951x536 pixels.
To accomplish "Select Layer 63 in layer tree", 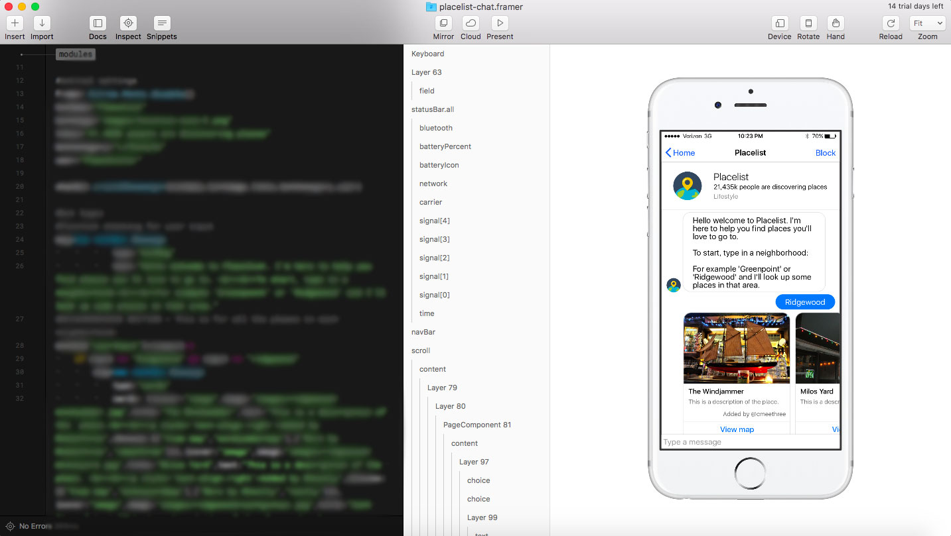I will click(x=426, y=72).
